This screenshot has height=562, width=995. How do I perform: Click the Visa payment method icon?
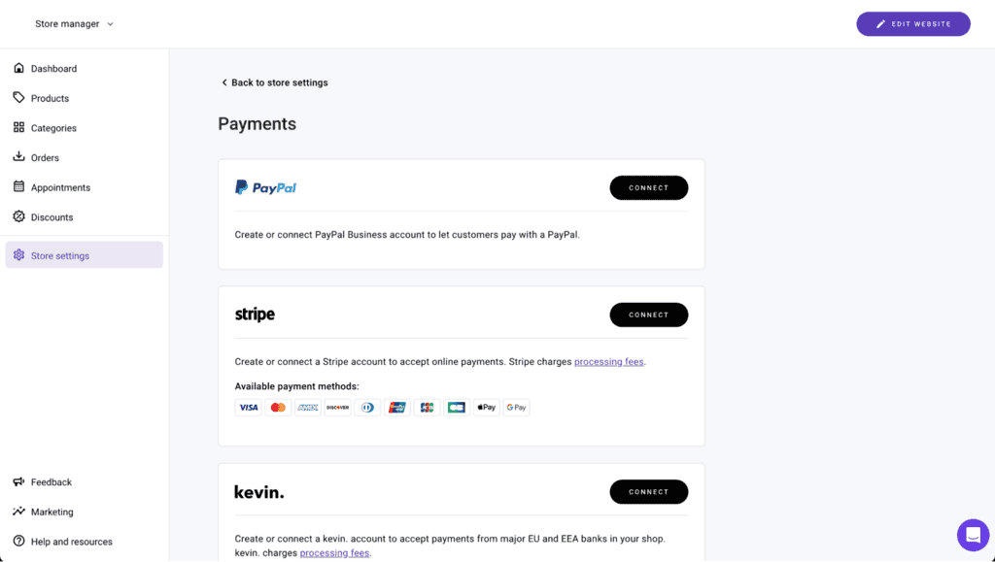(248, 407)
